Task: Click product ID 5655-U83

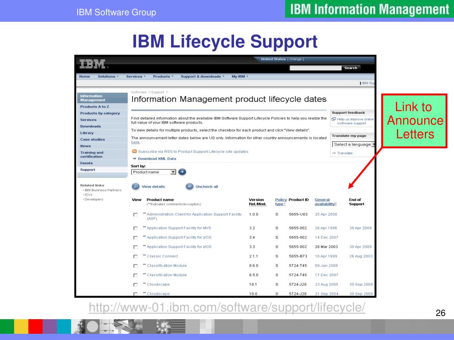Action: point(298,215)
